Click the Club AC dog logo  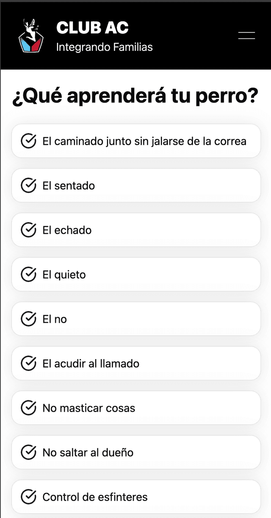(x=31, y=36)
